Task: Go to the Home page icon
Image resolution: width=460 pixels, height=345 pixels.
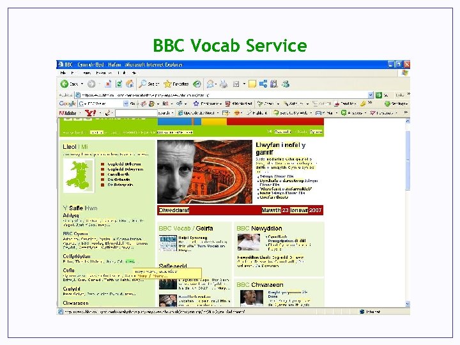Action: (130, 84)
